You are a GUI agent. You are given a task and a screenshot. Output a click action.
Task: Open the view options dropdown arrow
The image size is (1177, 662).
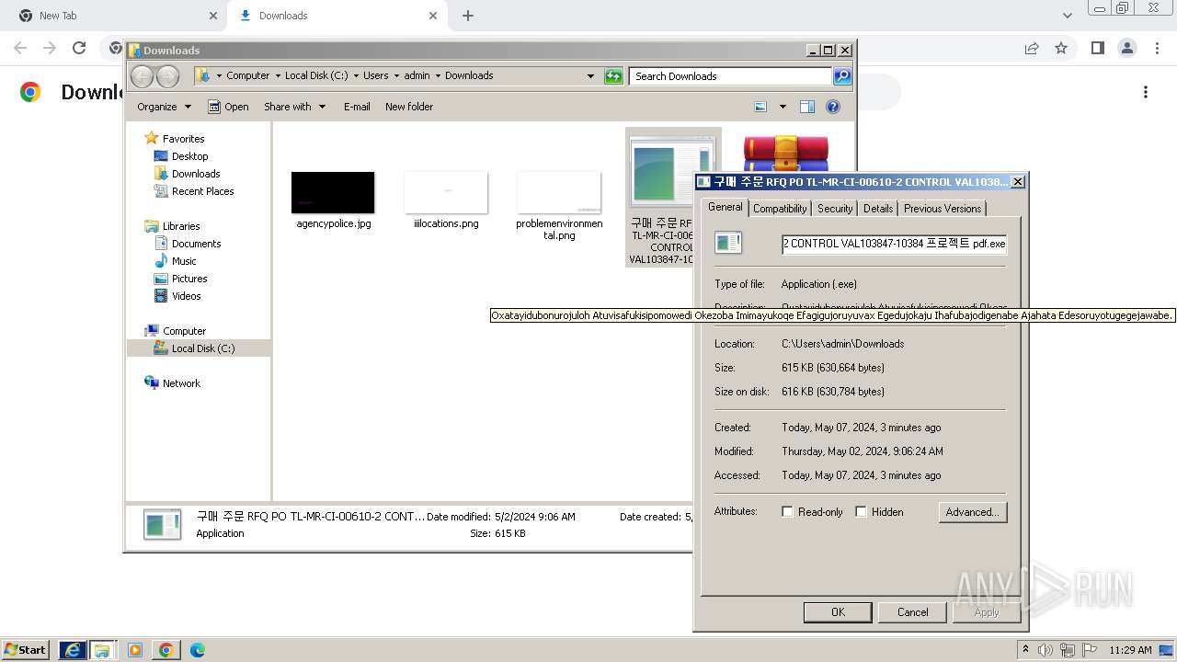(x=783, y=107)
